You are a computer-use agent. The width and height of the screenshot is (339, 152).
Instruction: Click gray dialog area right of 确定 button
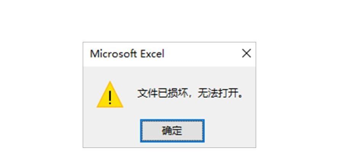point(230,131)
